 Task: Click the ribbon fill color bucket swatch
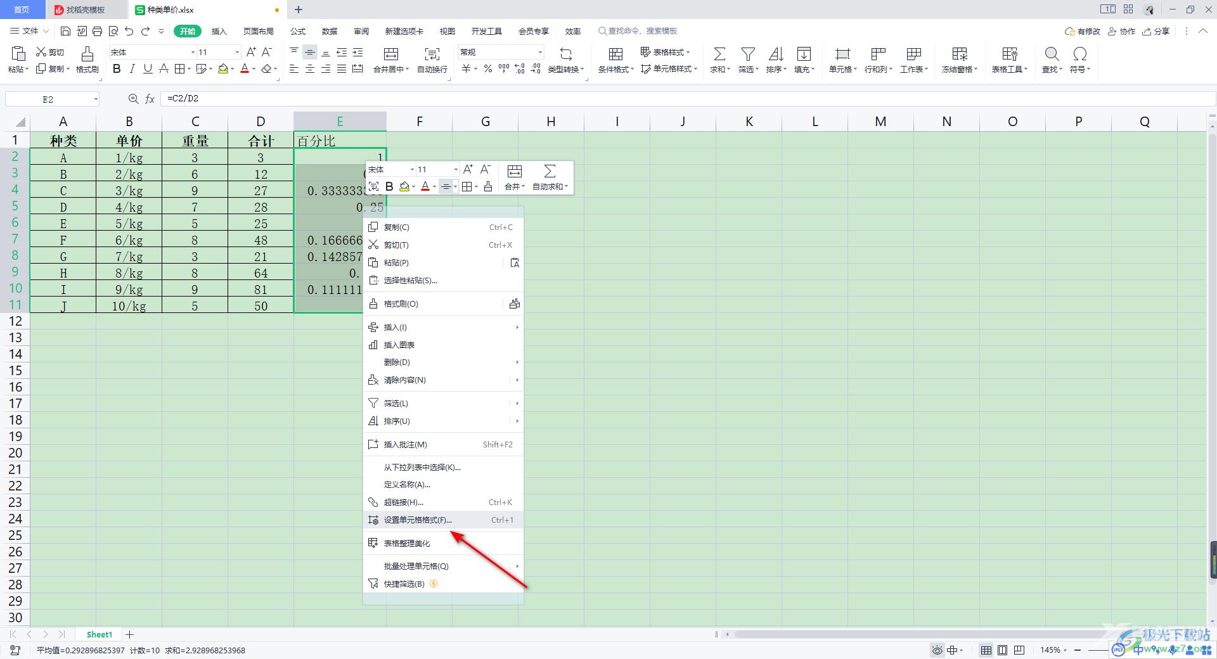point(222,69)
